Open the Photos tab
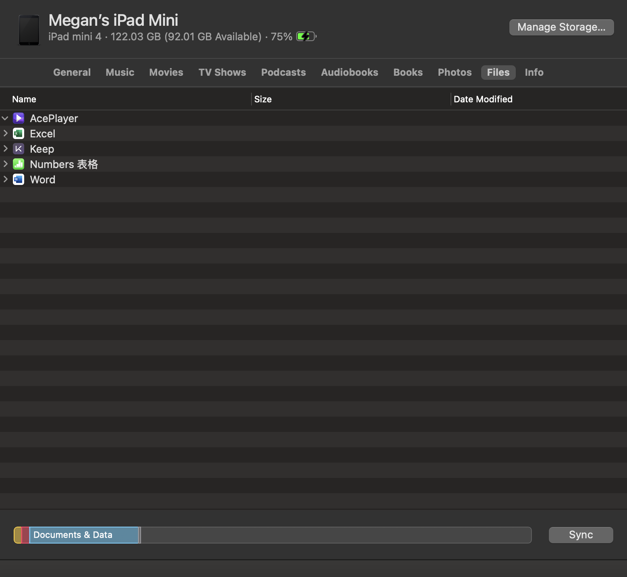This screenshot has width=627, height=577. (x=455, y=73)
